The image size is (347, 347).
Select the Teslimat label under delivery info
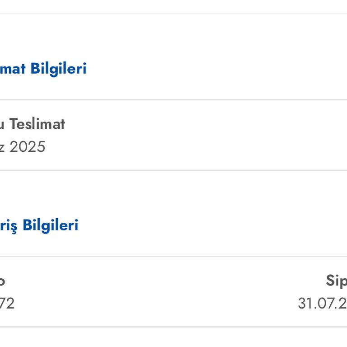point(37,124)
